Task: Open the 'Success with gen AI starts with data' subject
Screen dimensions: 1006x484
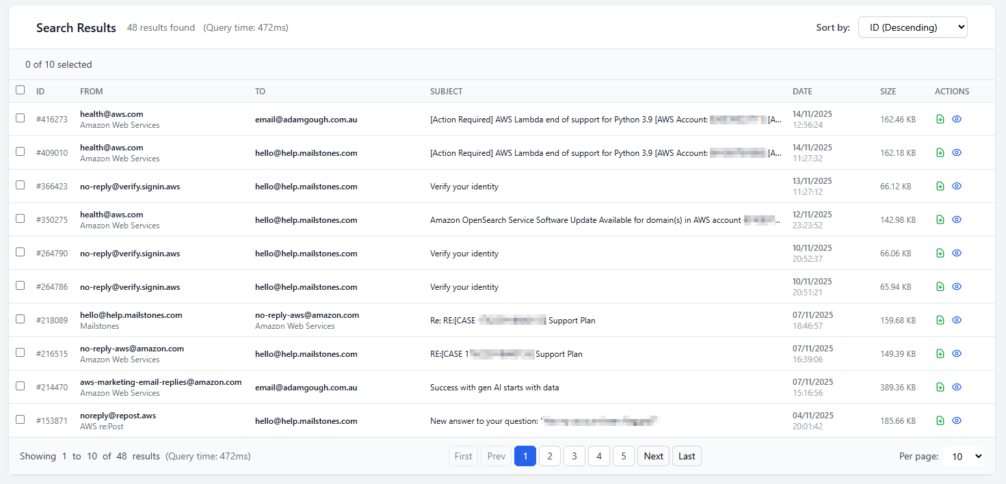Action: pos(494,388)
